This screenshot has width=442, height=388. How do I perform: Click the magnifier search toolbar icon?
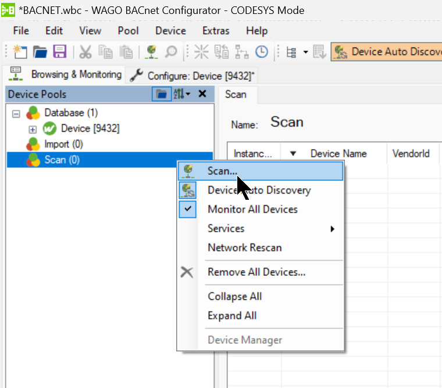[x=171, y=52]
